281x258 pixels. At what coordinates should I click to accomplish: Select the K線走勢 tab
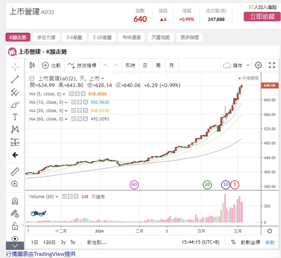(x=18, y=37)
